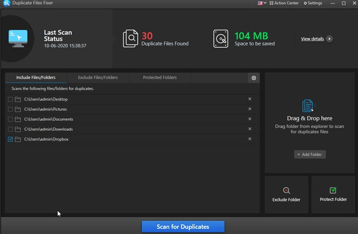Minimize the Duplicate Files Fixer window
Screen dimensions: 358x234
click(332, 3)
